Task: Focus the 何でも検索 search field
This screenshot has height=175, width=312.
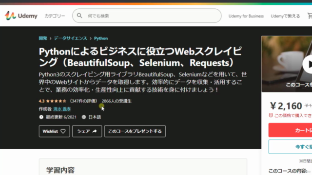Action: (x=147, y=16)
